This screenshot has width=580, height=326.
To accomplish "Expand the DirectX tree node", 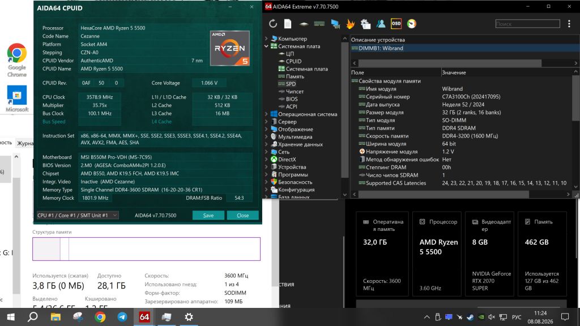I will 266,159.
